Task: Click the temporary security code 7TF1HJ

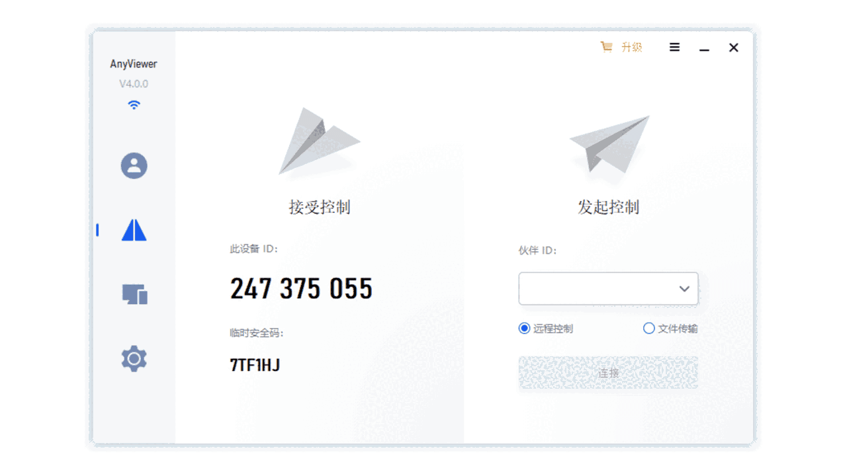Action: tap(255, 365)
